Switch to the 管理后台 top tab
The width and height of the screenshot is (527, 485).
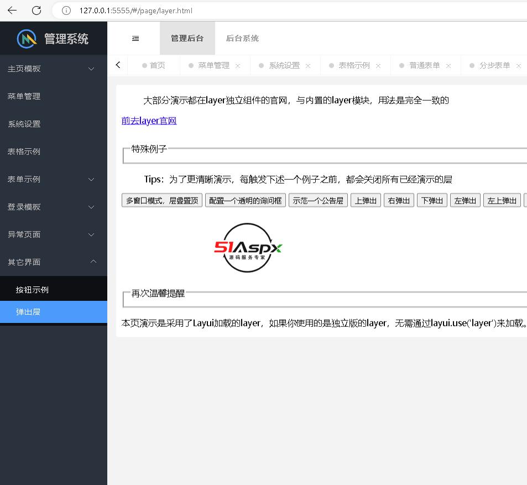(187, 38)
